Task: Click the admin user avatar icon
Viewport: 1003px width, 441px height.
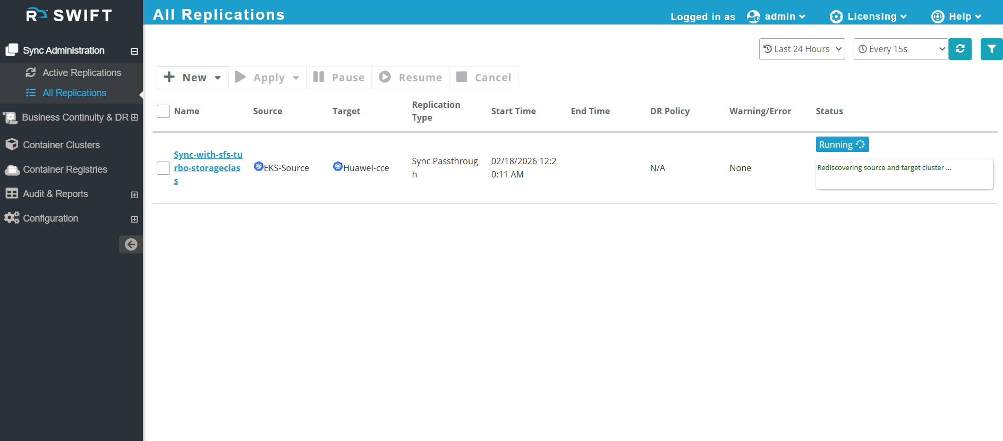Action: tap(753, 17)
